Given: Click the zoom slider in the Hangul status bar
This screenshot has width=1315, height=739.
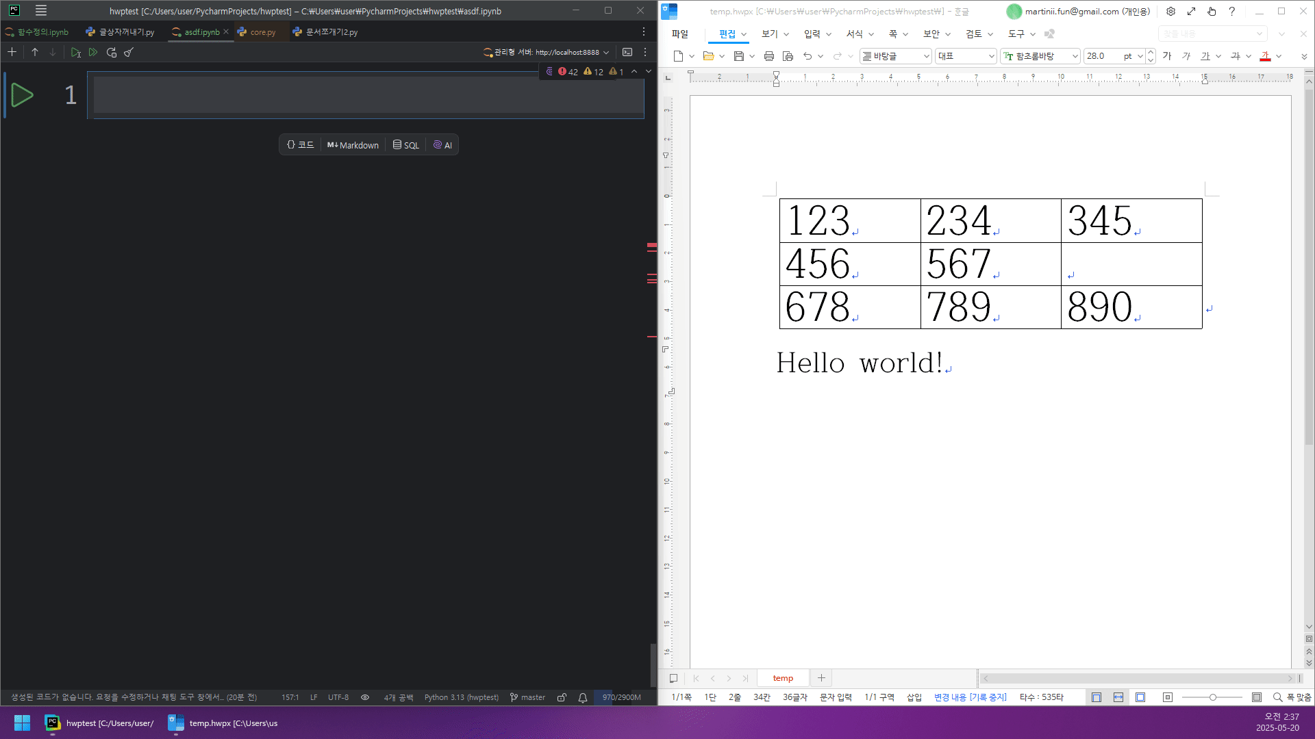Looking at the screenshot, I should (1212, 697).
